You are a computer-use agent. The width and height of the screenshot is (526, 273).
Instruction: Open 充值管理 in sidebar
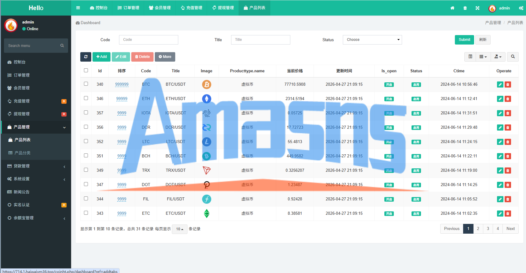[36, 101]
